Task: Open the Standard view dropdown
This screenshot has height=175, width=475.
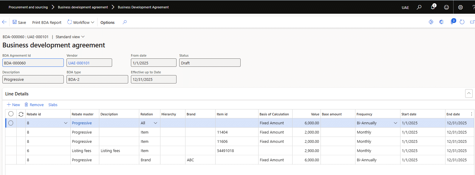Action: [70, 37]
